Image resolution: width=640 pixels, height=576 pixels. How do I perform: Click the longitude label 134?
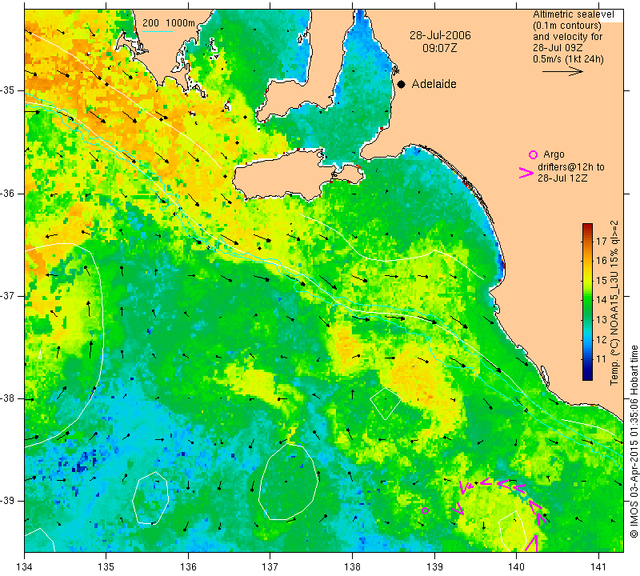tap(24, 566)
